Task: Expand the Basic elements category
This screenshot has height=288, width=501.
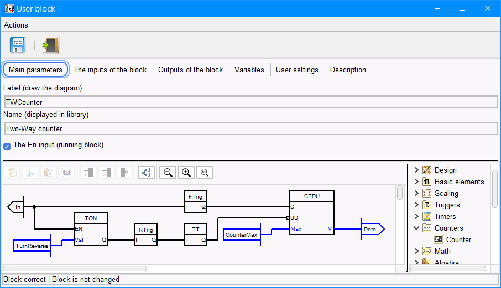Action: pos(416,182)
